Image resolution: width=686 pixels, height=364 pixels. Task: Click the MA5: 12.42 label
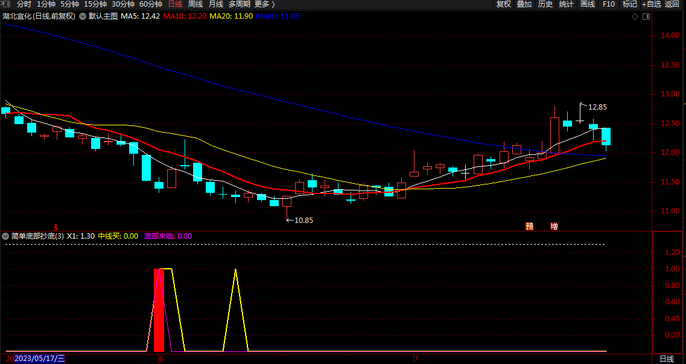[140, 16]
